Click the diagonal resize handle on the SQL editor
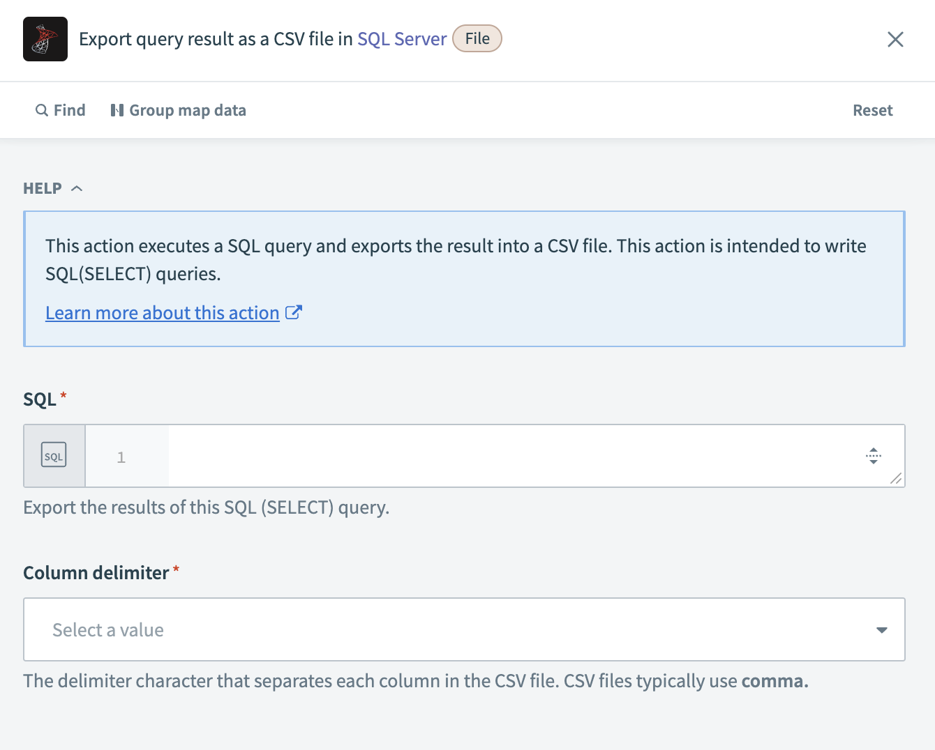 tap(897, 479)
